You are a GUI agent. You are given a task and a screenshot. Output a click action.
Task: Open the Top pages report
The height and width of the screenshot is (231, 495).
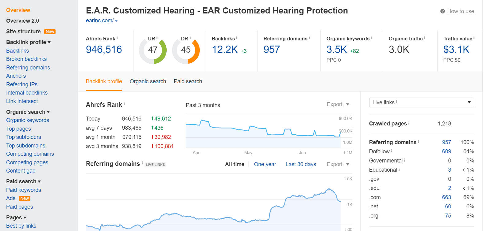pos(18,129)
